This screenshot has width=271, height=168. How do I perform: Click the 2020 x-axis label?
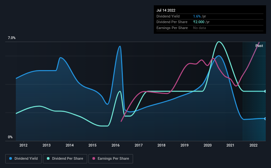[208, 145]
